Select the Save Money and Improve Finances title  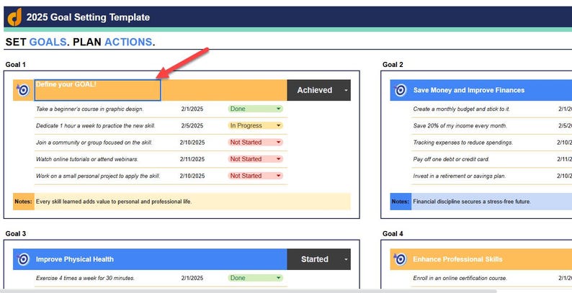(x=469, y=90)
